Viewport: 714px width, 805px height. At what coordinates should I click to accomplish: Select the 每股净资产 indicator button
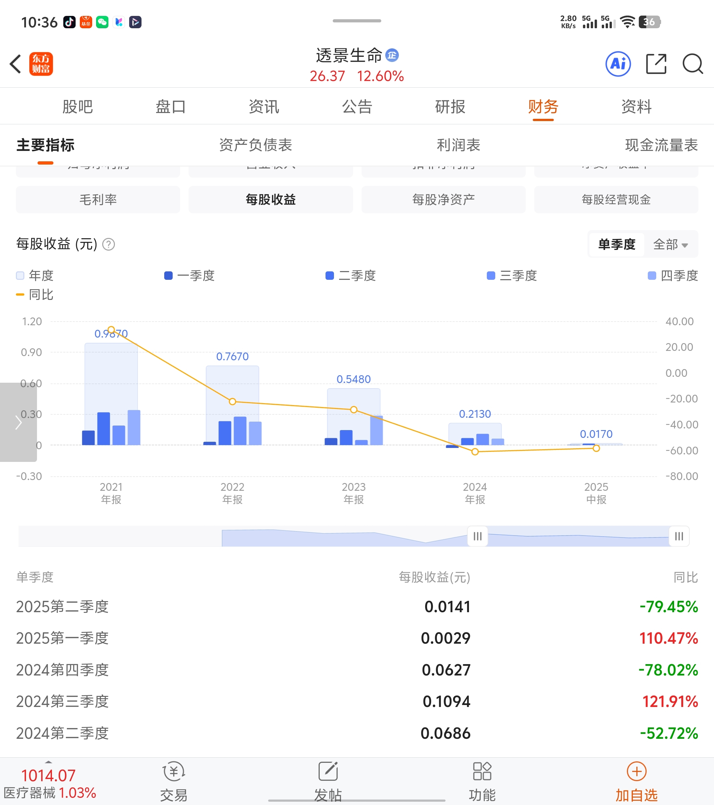[443, 200]
